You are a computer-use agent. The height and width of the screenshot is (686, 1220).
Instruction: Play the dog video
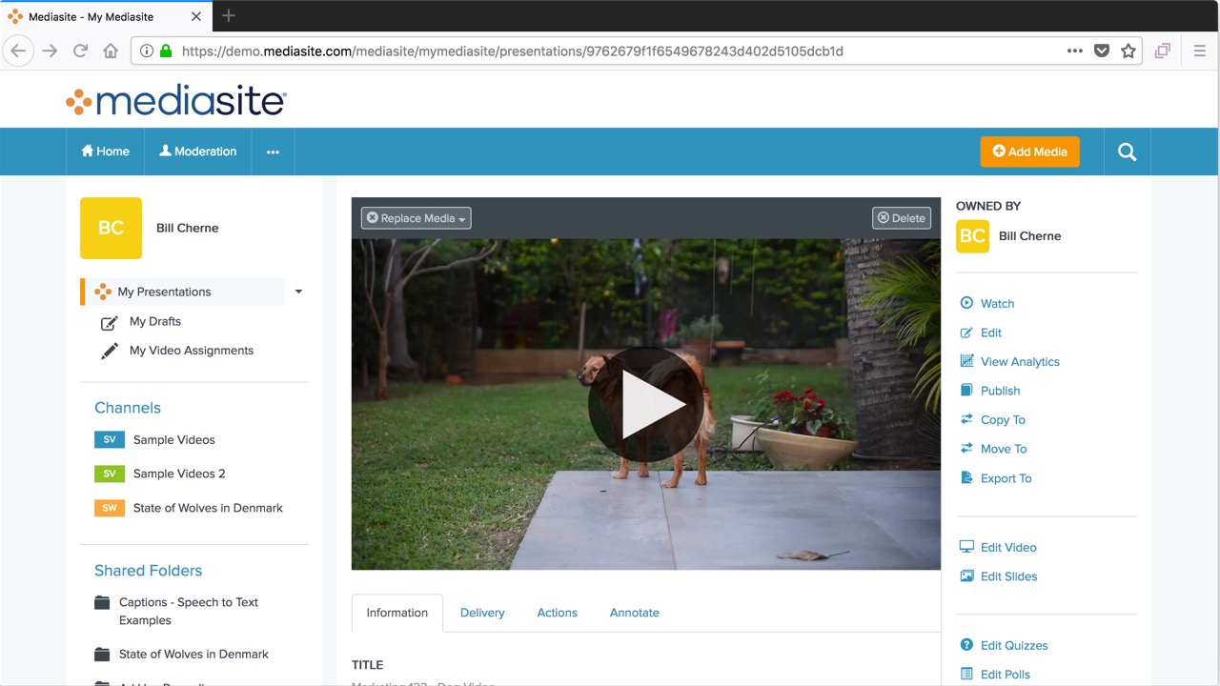tap(646, 404)
